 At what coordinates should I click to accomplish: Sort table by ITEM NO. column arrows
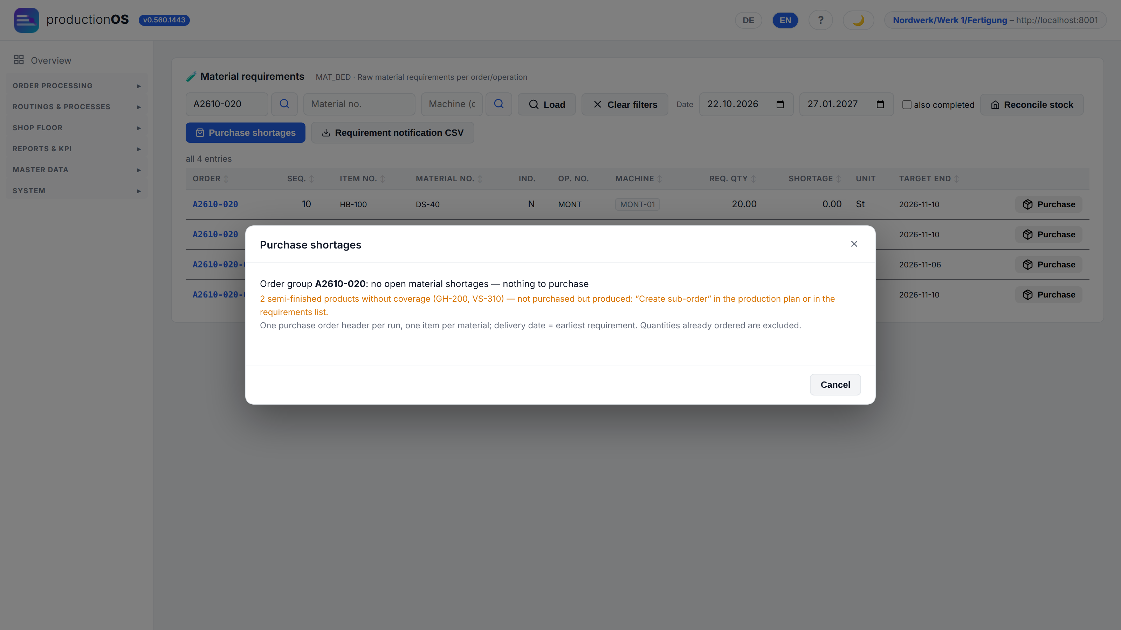tap(383, 179)
